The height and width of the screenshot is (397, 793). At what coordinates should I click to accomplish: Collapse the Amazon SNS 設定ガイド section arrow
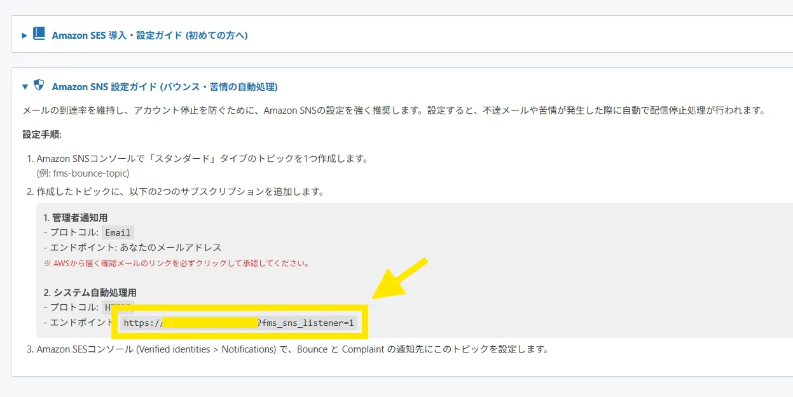pyautogui.click(x=25, y=86)
